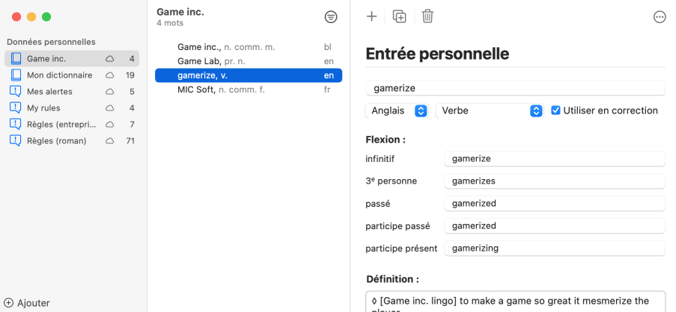Click the duplicate entry icon
Screen dimensions: 676x312
[x=399, y=16]
